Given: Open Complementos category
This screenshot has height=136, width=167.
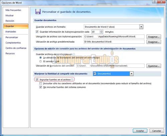Looking at the screenshot, I should pyautogui.click(x=13, y=43).
